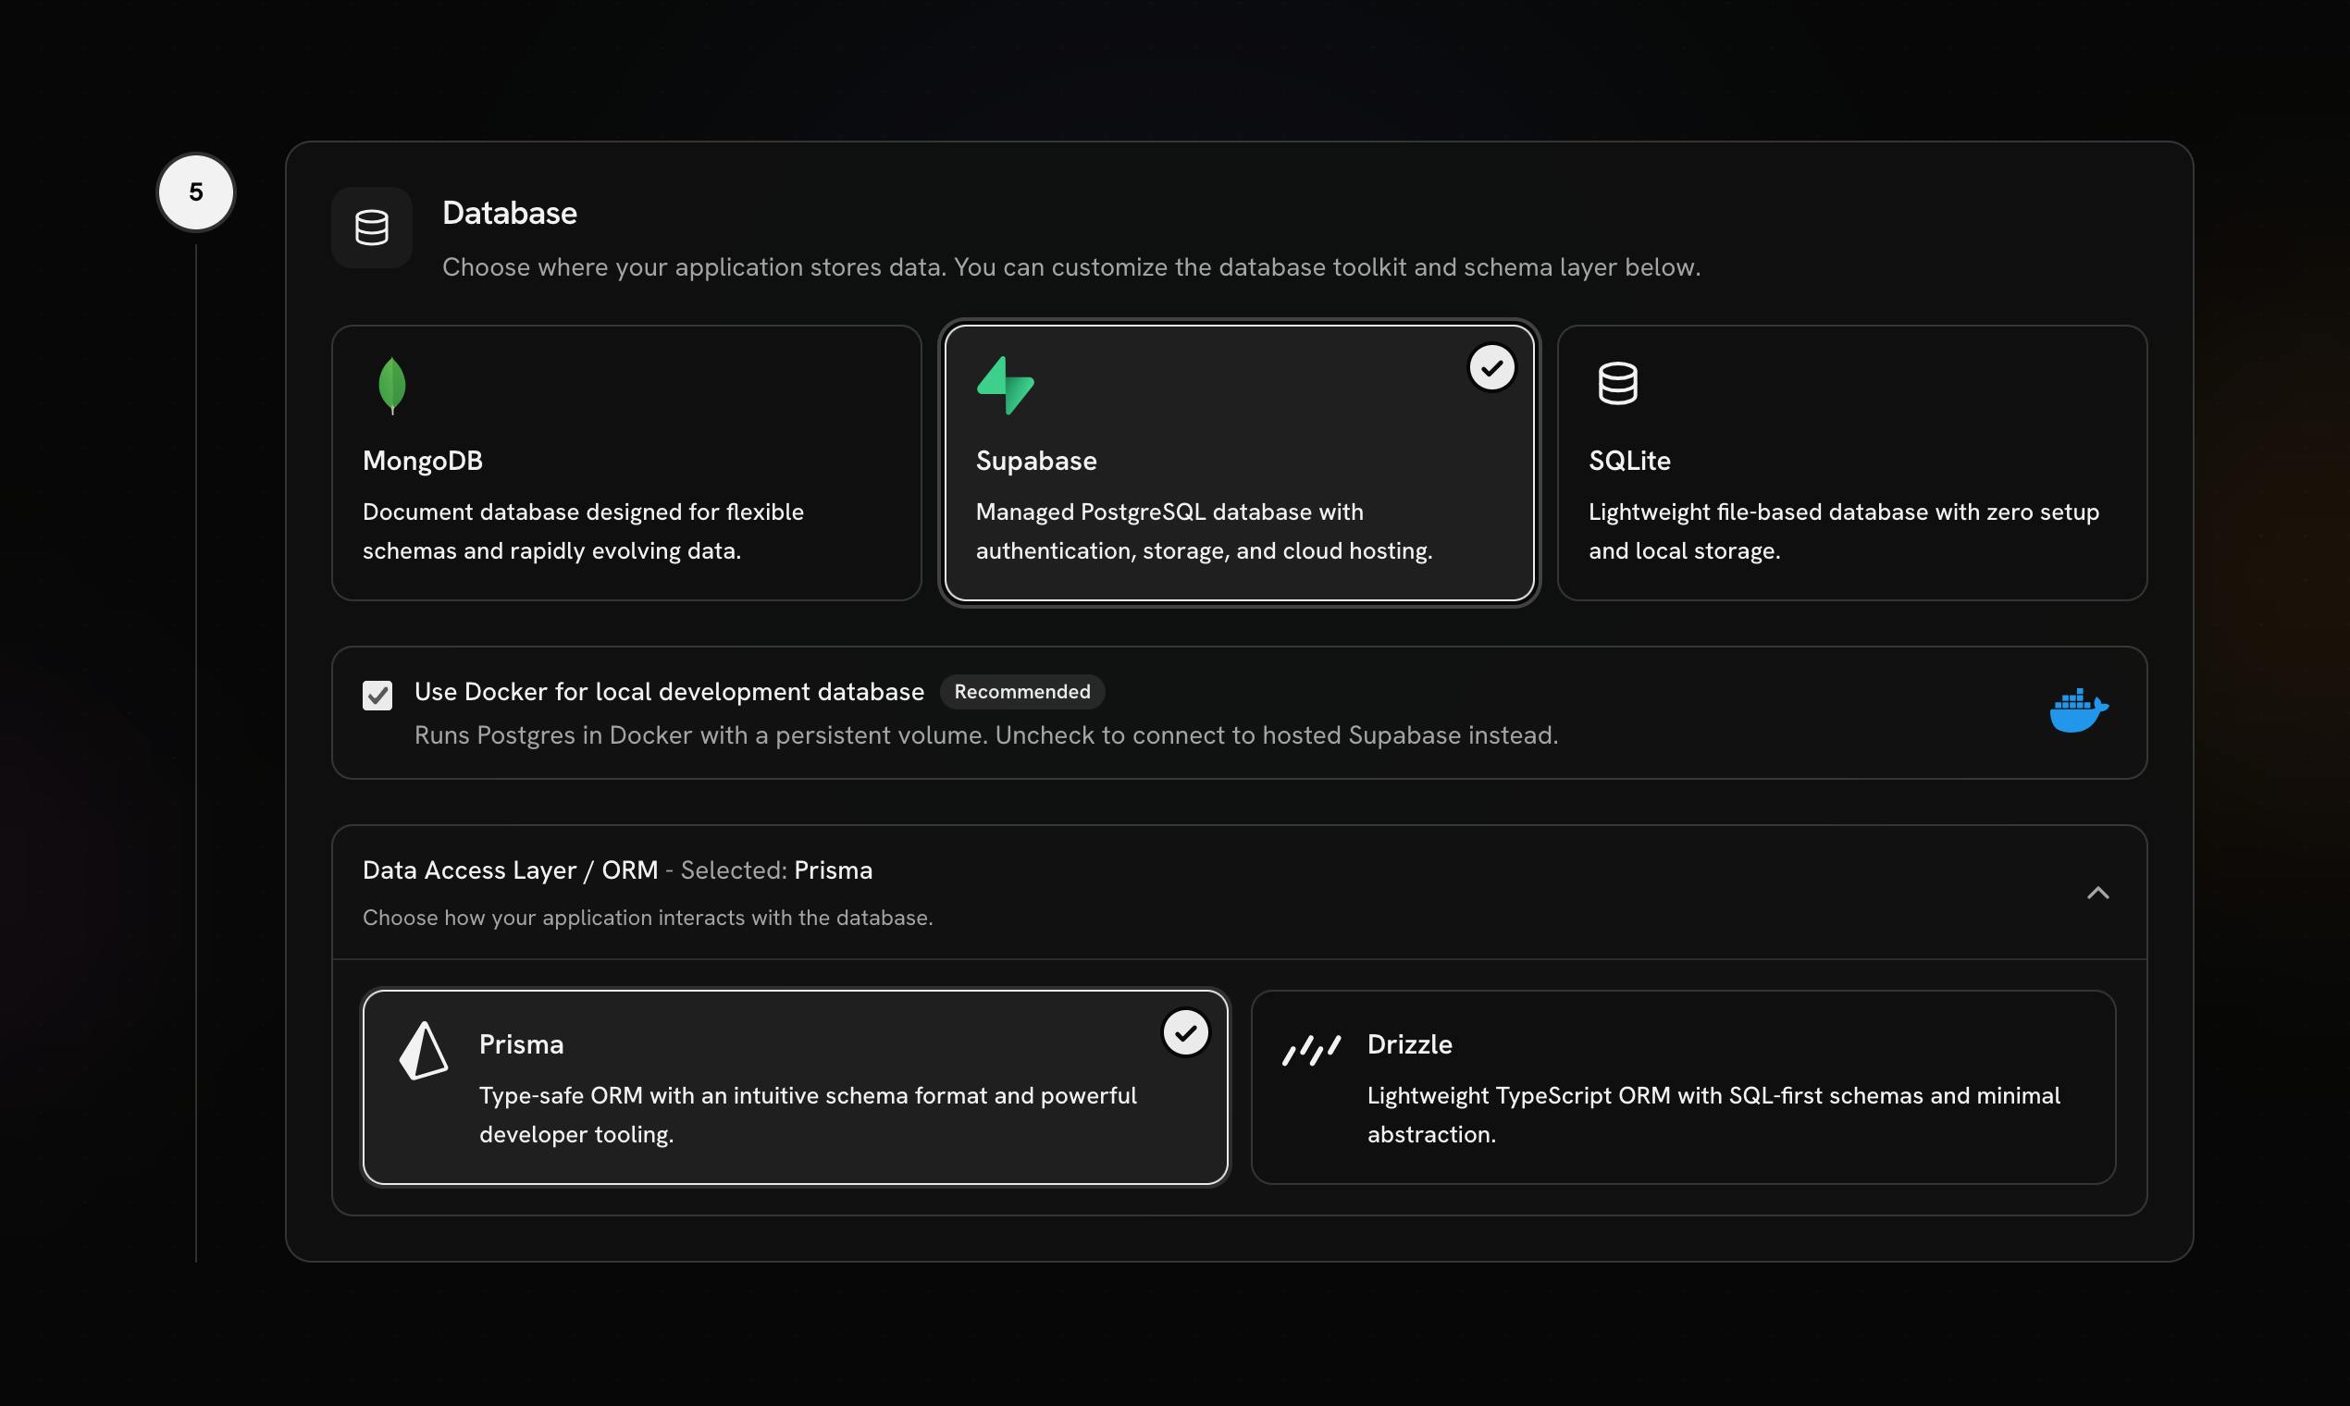2350x1406 pixels.
Task: Toggle Use Docker for local development checkbox
Action: coord(377,696)
